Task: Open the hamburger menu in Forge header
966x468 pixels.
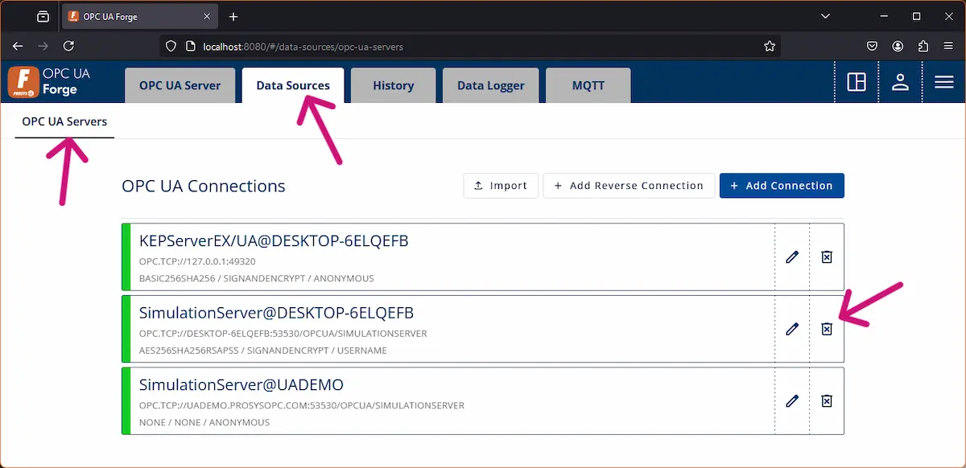Action: point(944,82)
